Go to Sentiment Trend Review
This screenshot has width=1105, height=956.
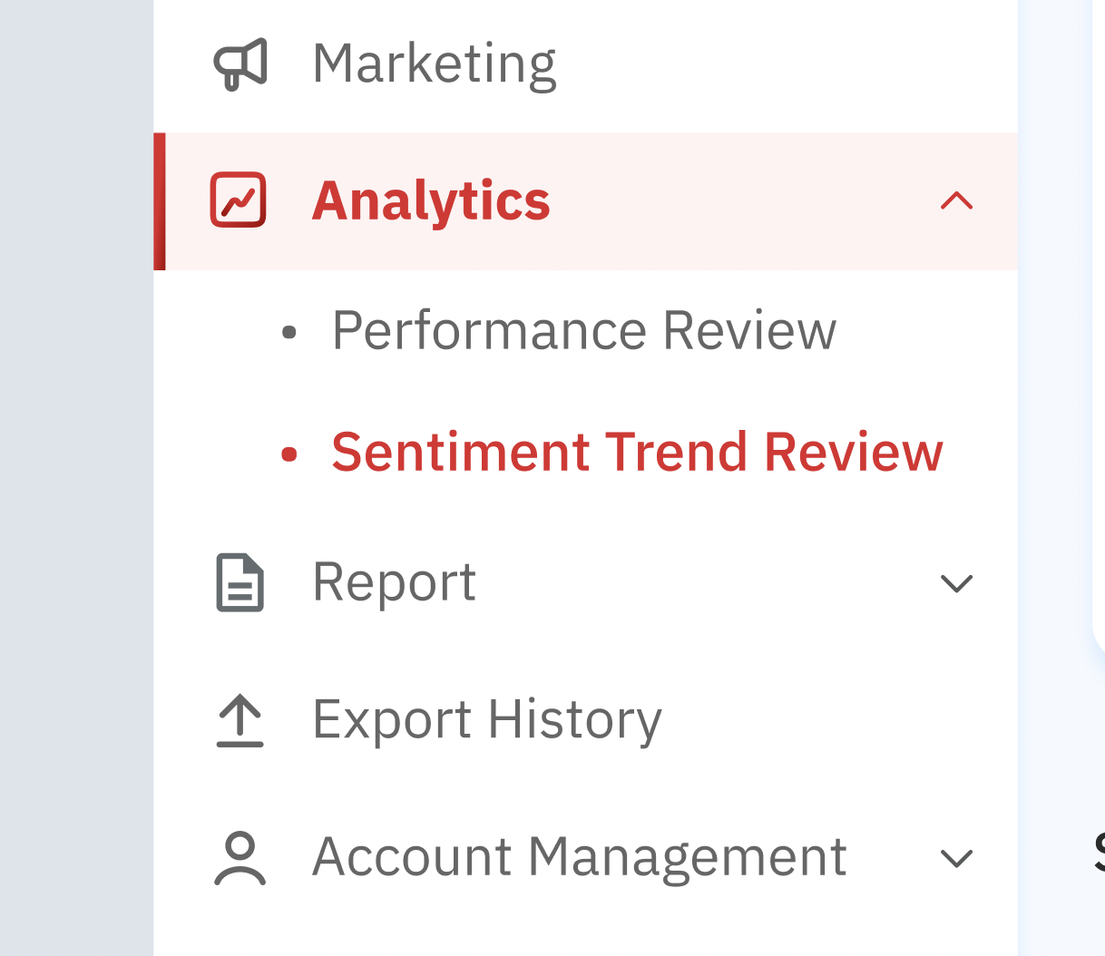[637, 452]
